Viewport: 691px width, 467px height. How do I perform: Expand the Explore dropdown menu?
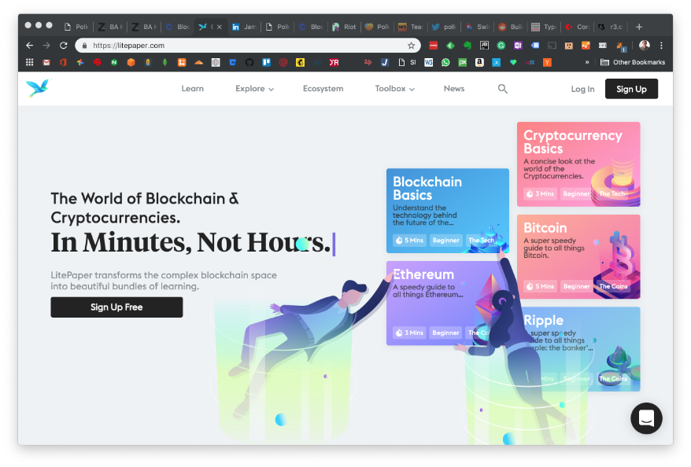pyautogui.click(x=254, y=89)
